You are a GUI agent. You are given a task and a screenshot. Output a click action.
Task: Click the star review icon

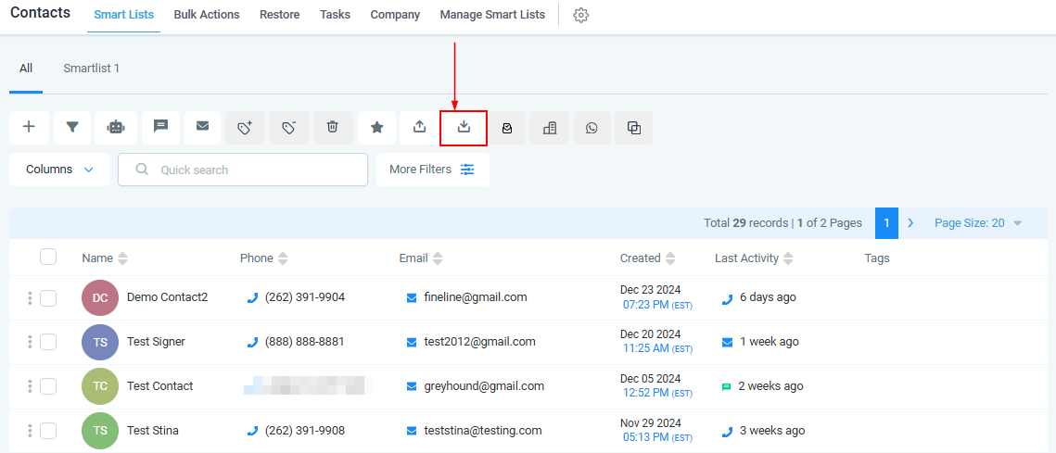tap(377, 127)
